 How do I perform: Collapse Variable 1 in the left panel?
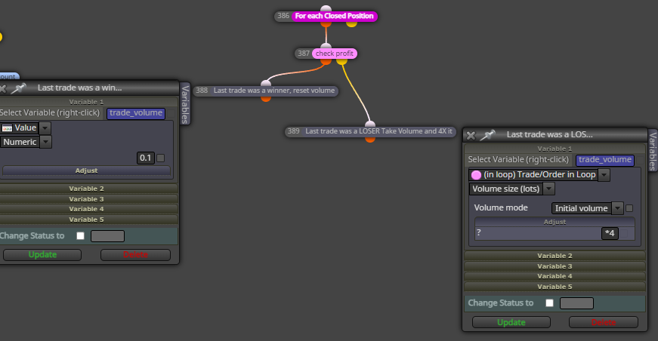tap(86, 102)
